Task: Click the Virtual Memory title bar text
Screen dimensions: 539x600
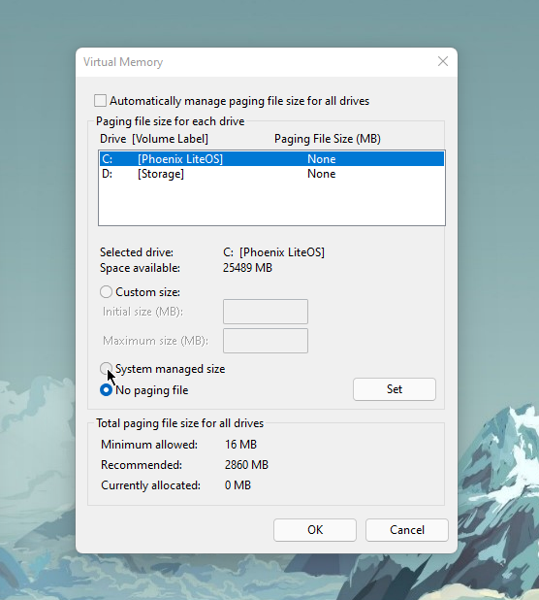Action: pos(123,62)
